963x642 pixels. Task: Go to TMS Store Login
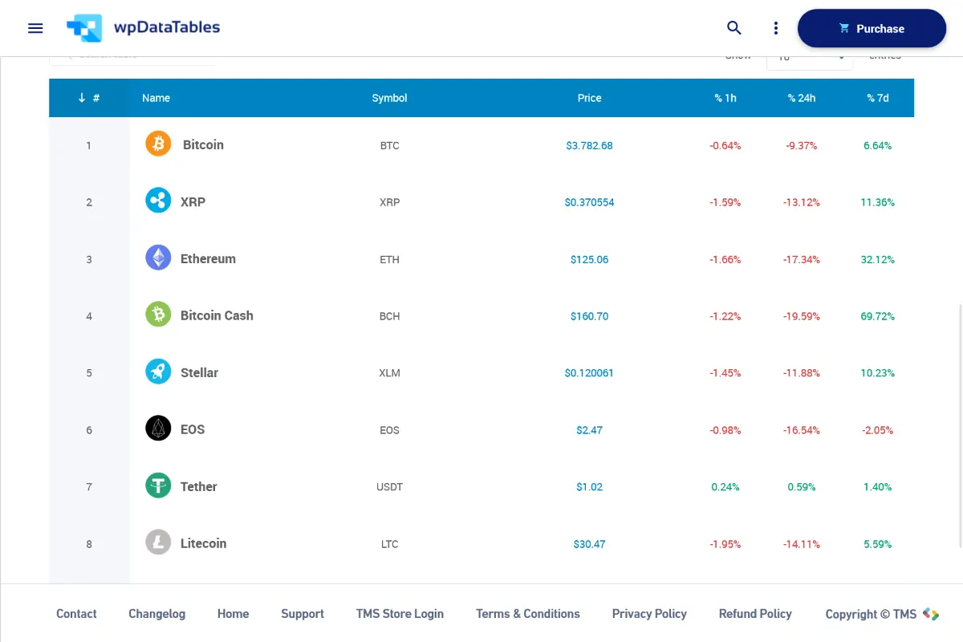coord(400,614)
